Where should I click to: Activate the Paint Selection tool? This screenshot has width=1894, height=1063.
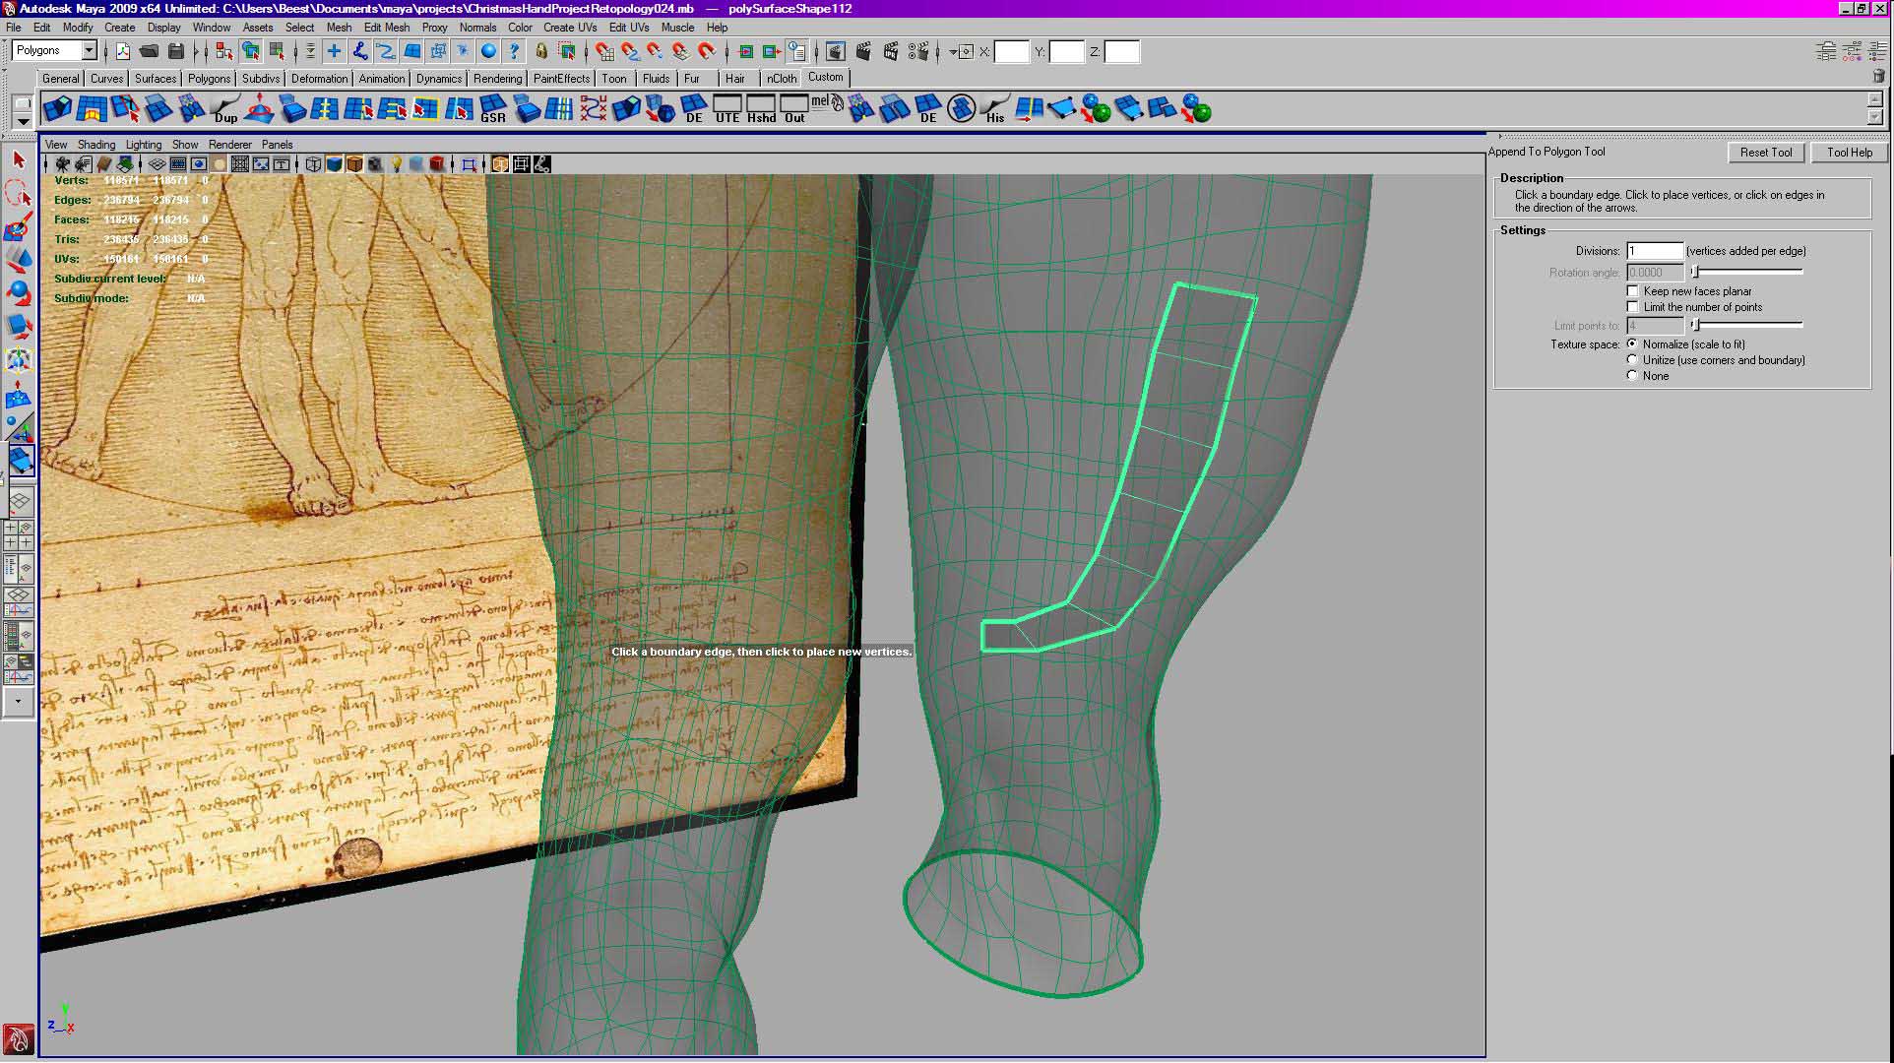click(19, 228)
